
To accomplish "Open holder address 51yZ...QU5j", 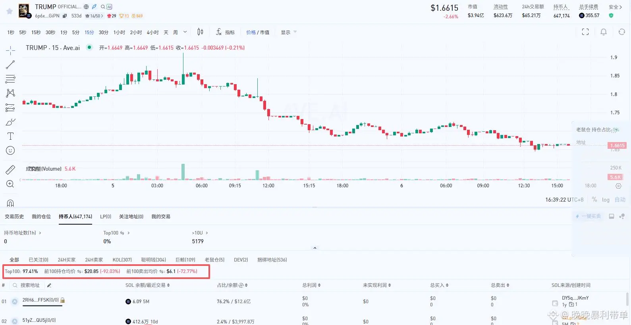I will point(39,320).
